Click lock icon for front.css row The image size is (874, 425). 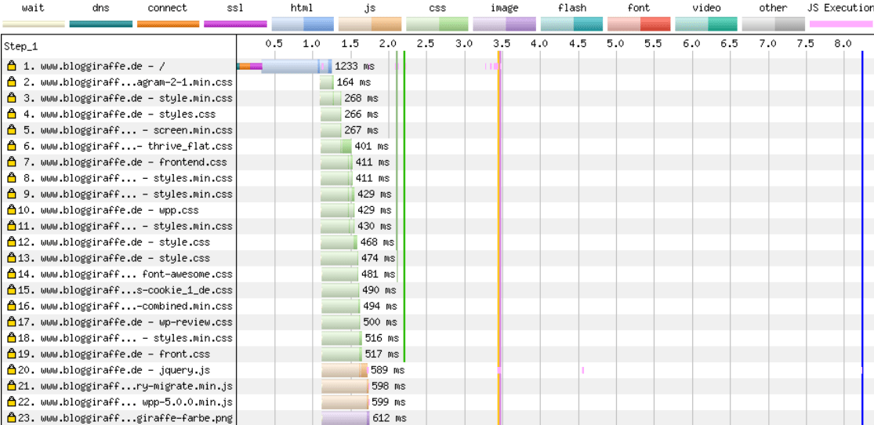tap(12, 354)
